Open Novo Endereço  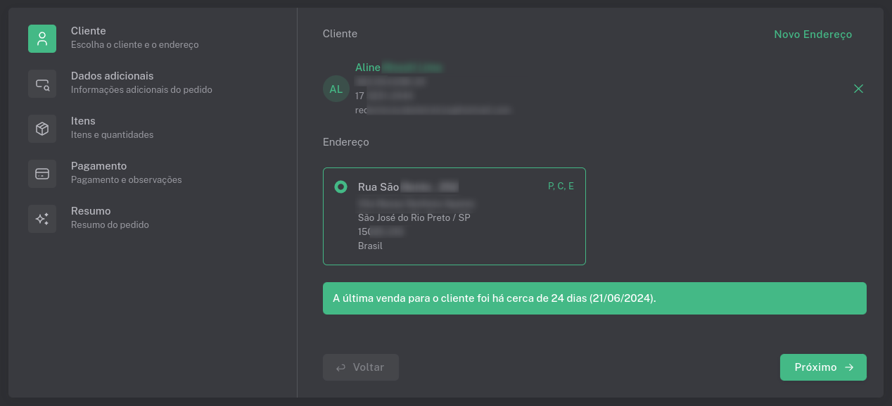pyautogui.click(x=813, y=33)
